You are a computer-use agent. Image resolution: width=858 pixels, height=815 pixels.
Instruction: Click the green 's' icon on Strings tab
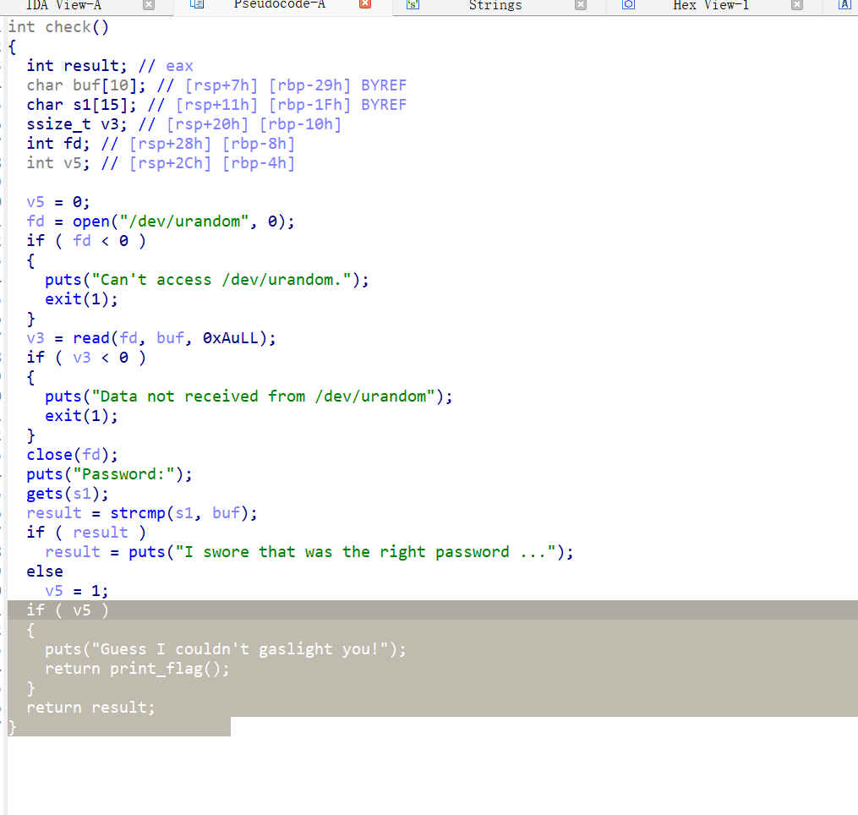tap(413, 6)
